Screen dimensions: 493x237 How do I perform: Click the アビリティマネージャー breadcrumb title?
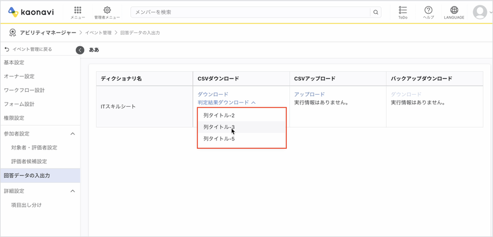pyautogui.click(x=47, y=32)
